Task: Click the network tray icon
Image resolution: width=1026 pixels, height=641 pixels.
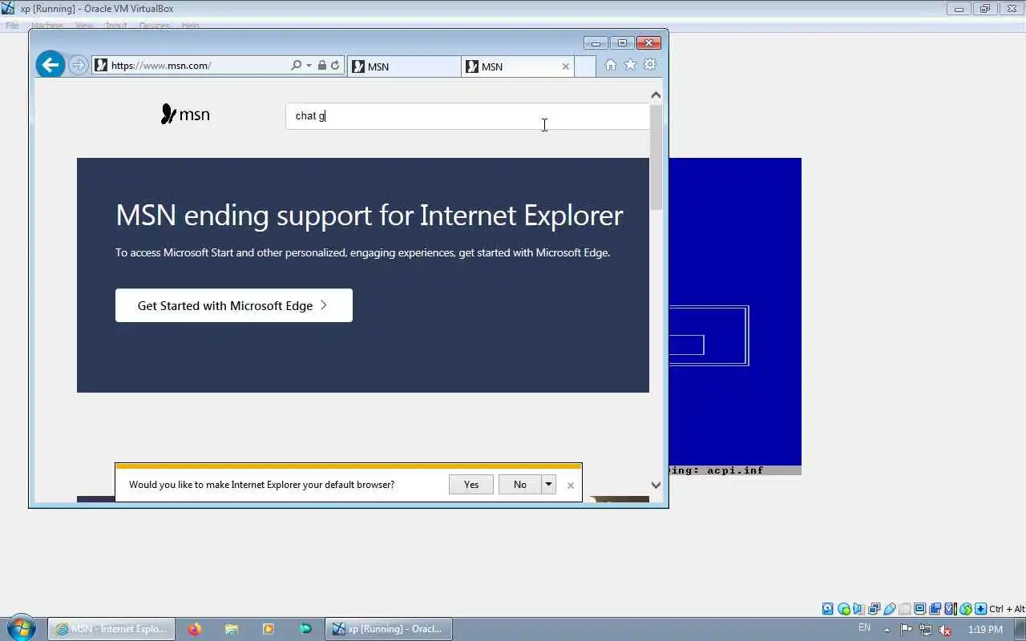Action: [x=926, y=630]
